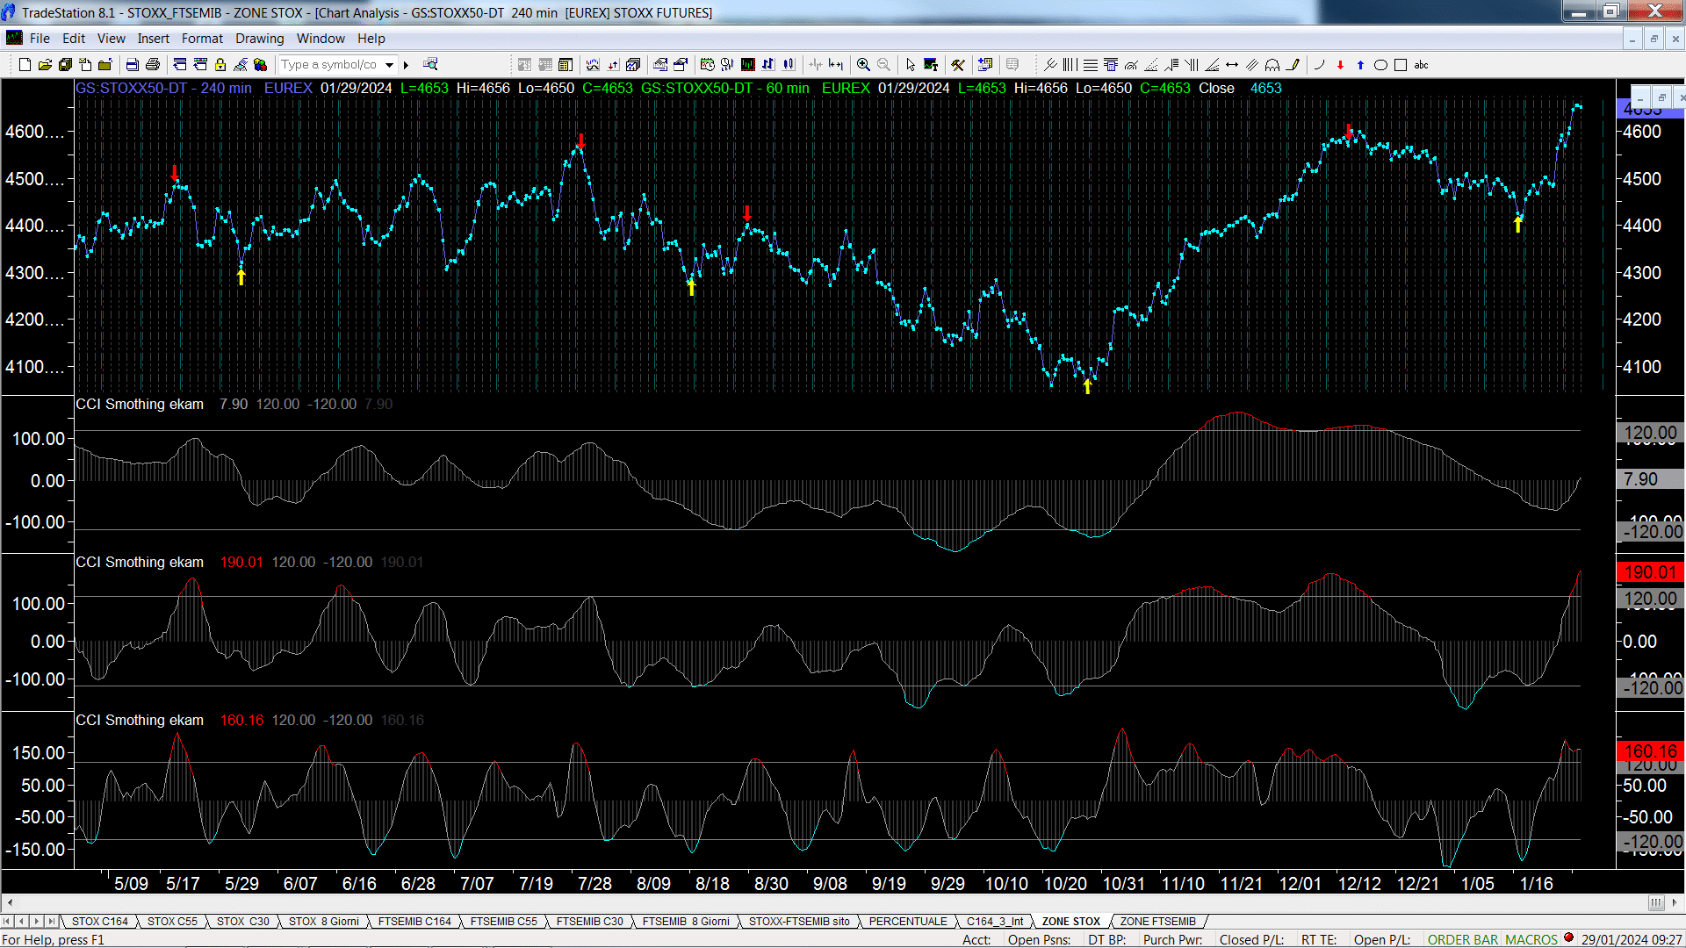Open the Edit menu
1686x948 pixels.
click(x=74, y=39)
